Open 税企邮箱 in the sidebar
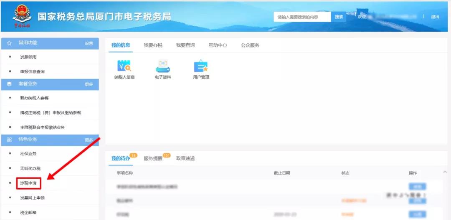The image size is (451, 220). point(28,212)
